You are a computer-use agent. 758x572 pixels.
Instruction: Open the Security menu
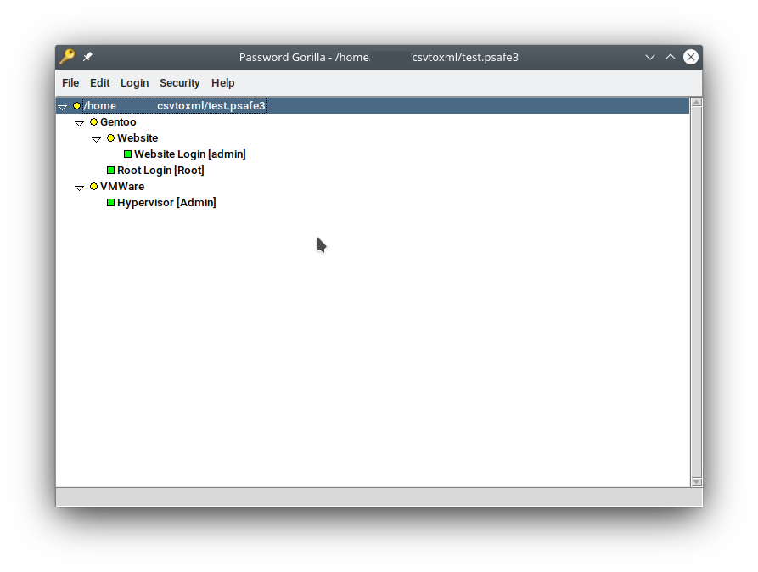pos(179,82)
